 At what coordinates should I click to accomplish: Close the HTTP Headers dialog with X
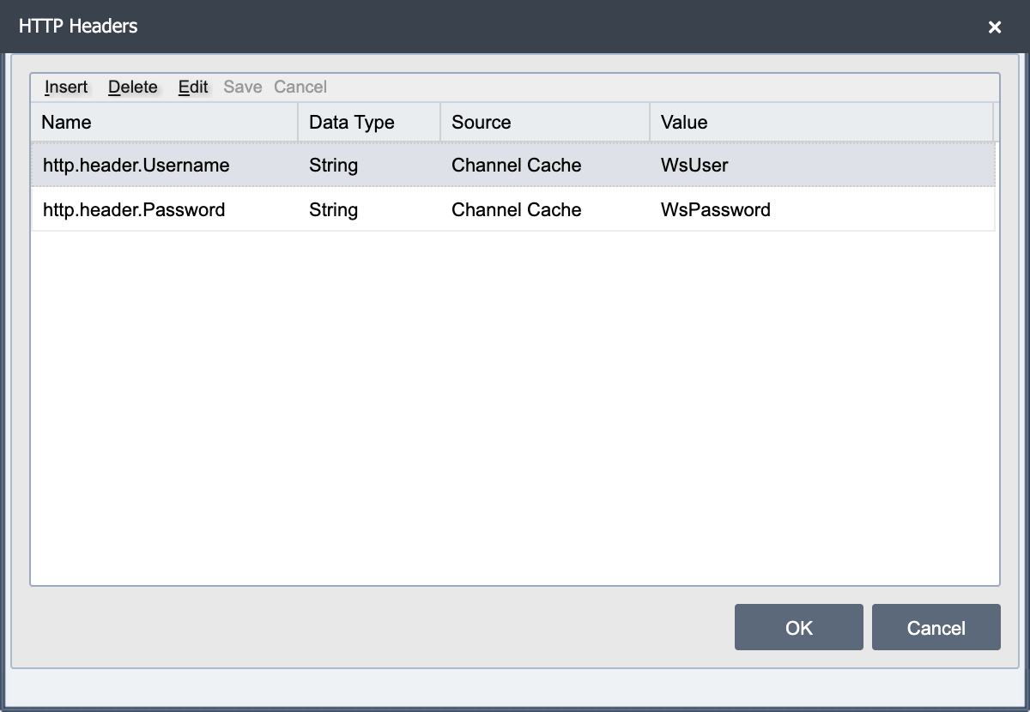click(995, 27)
